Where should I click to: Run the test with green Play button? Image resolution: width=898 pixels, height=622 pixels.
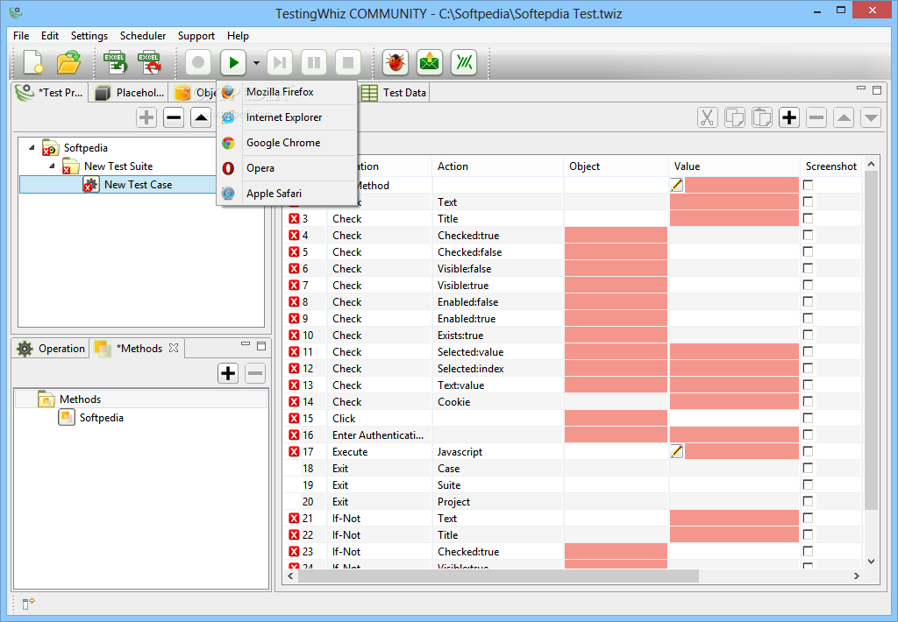233,62
